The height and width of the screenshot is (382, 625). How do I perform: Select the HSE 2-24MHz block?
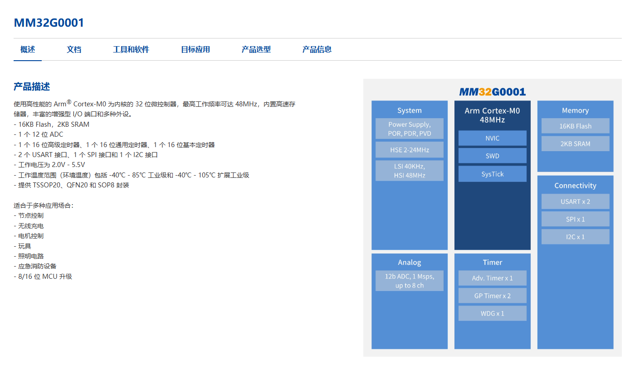[409, 149]
